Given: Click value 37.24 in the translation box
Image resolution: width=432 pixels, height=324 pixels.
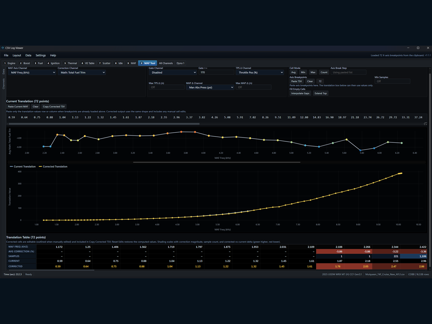Looking at the screenshot, I should (x=418, y=117).
